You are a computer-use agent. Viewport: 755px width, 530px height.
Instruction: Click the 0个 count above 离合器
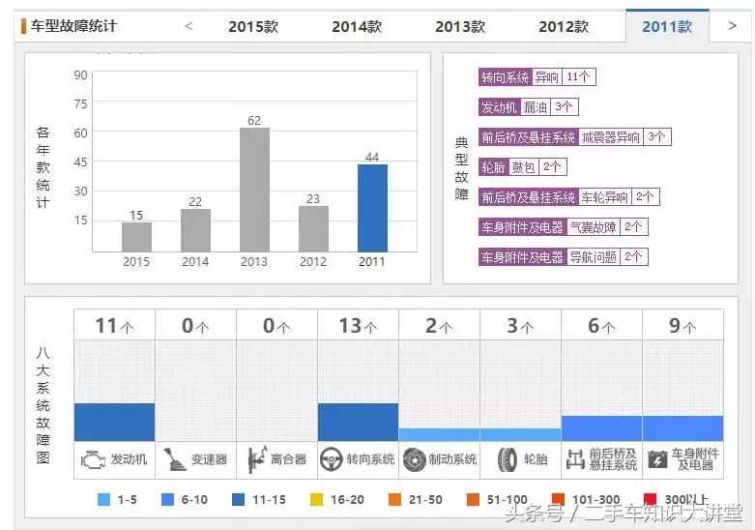(x=276, y=326)
